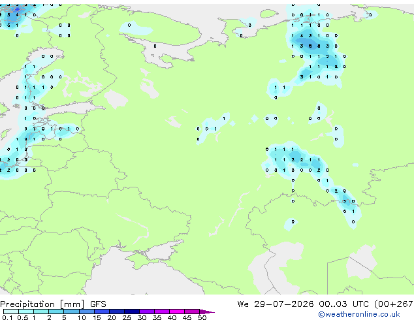Click the legend label '35'
Image resolution: width=414 pixels, height=320 pixels.
[157, 317]
